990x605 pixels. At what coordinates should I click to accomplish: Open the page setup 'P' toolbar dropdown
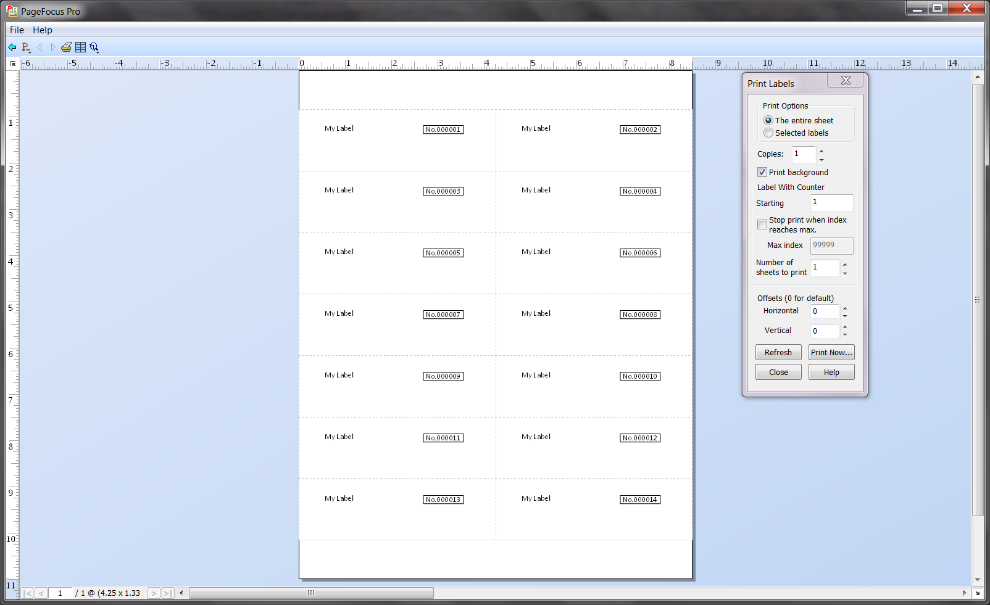click(26, 47)
